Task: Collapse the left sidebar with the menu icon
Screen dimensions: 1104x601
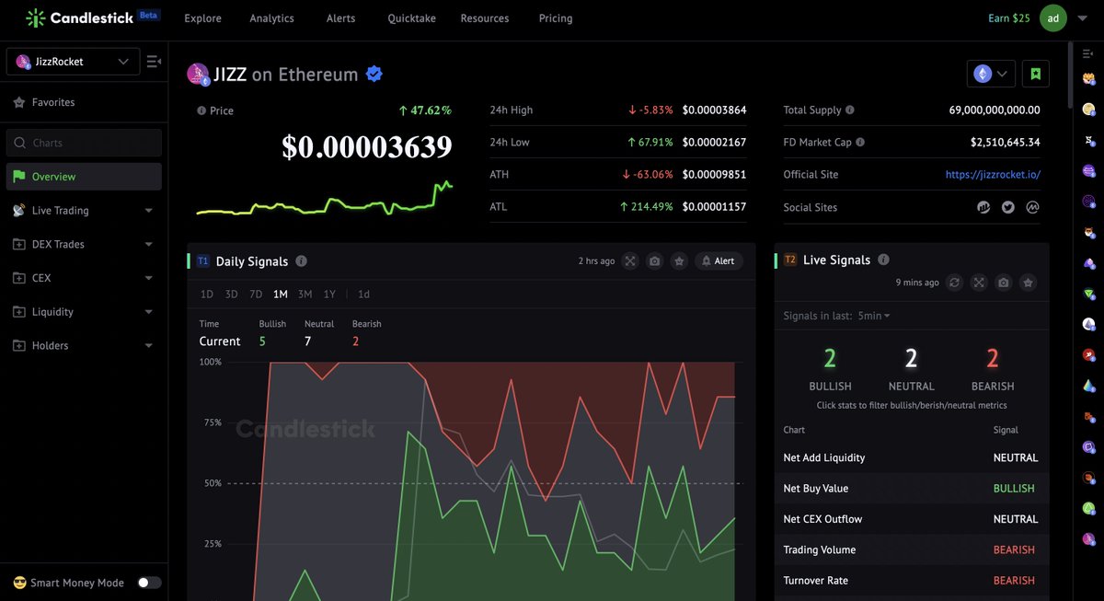Action: 154,62
